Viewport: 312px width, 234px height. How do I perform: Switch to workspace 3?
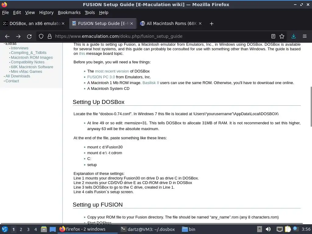point(28,229)
